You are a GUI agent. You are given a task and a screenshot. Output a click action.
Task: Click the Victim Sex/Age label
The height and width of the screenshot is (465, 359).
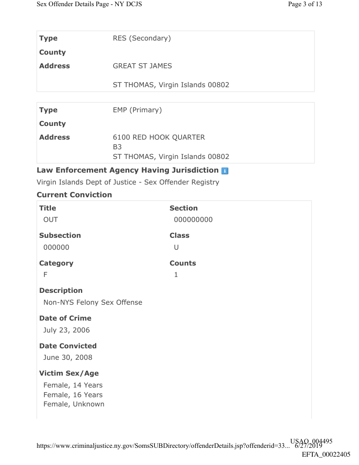69,373
